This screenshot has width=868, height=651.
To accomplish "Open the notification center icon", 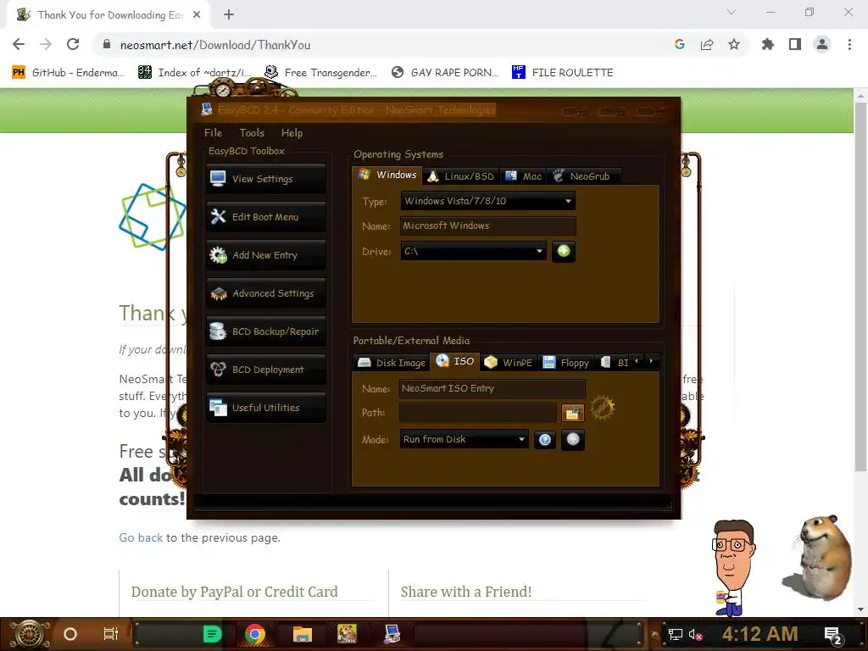I will coord(833,636).
